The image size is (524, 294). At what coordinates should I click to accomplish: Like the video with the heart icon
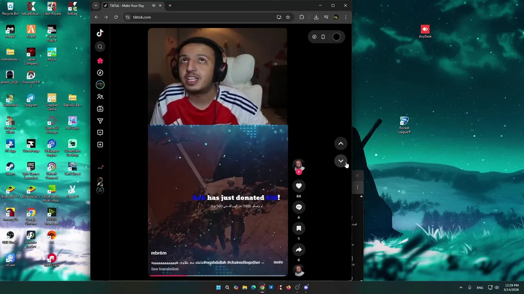click(x=299, y=186)
